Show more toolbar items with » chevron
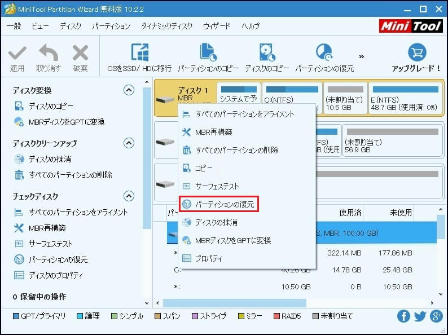448x335 pixels. (362, 56)
